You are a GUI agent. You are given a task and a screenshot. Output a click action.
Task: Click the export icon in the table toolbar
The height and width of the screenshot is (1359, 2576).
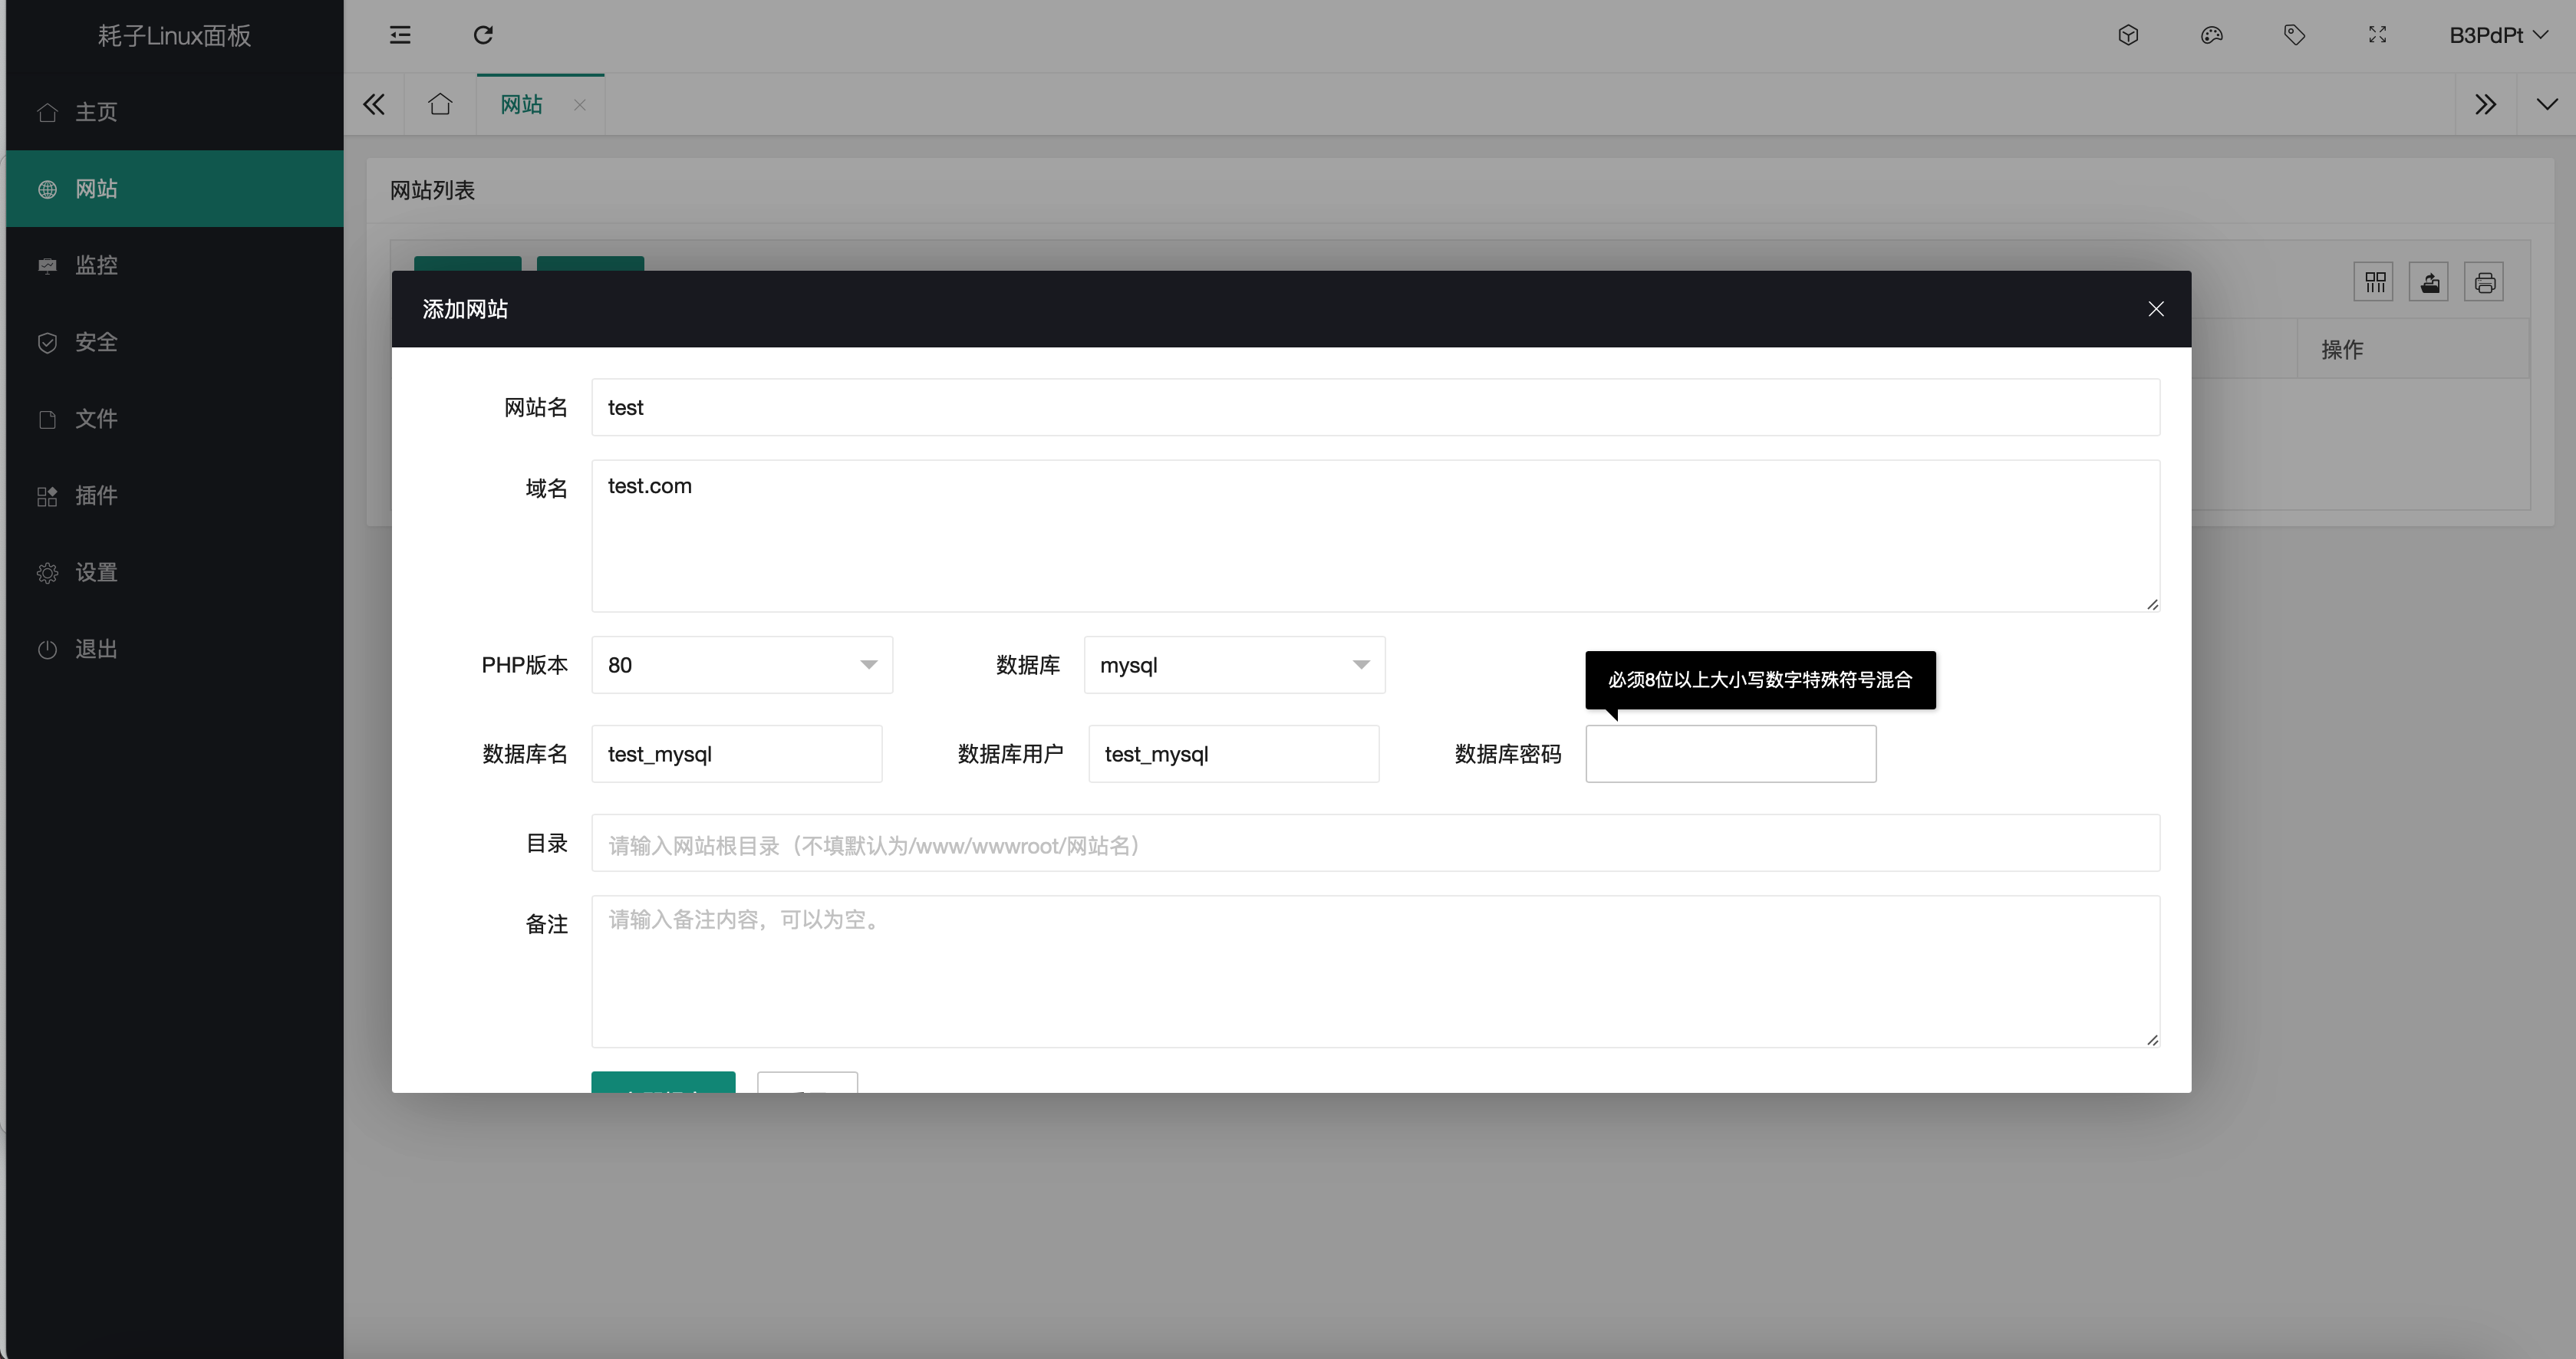tap(2429, 283)
